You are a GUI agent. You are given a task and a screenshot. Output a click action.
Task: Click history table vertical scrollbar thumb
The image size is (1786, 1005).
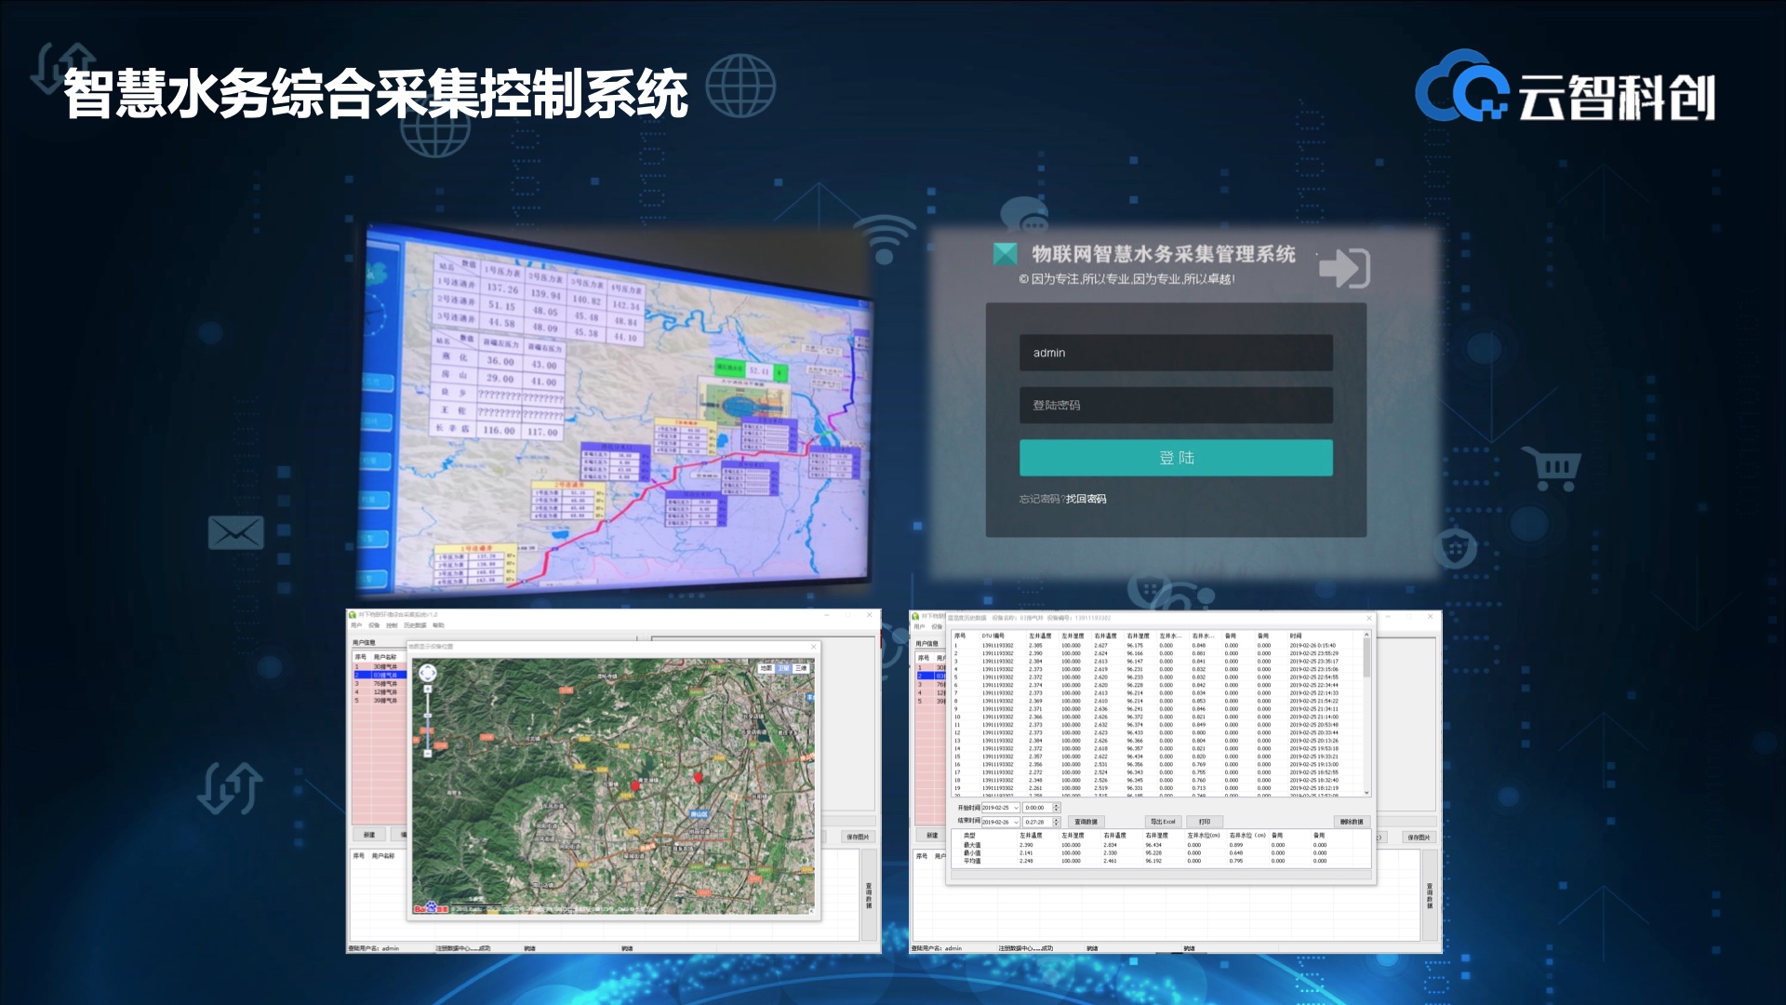[1366, 657]
